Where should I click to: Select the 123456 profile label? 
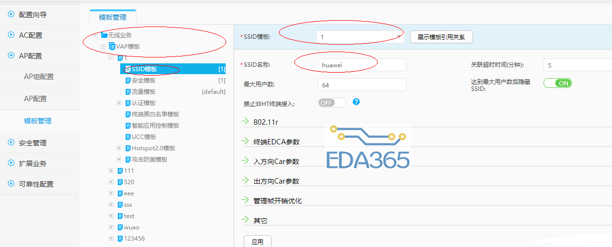[x=134, y=239]
